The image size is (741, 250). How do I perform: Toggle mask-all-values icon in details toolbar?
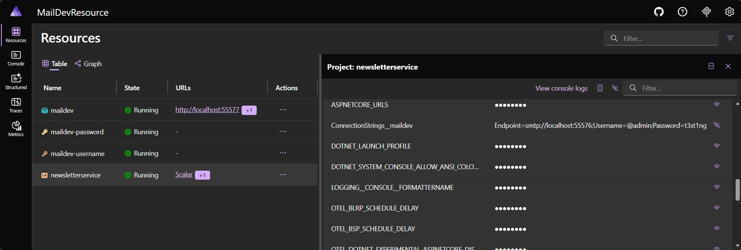(x=615, y=88)
